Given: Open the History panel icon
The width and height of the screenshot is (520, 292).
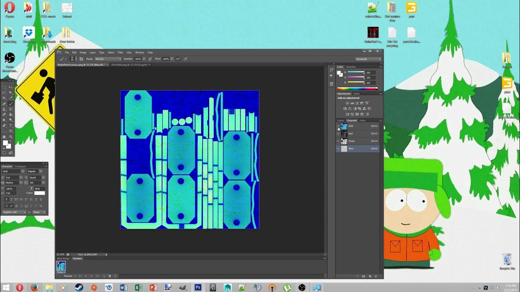Looking at the screenshot, I should (331, 70).
